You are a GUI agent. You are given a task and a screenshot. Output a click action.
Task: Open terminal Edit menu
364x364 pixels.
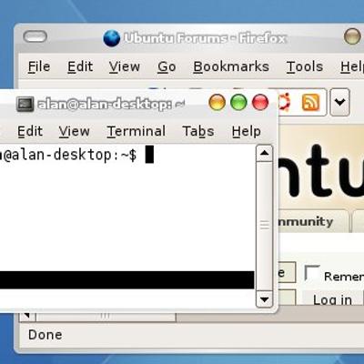pos(30,132)
